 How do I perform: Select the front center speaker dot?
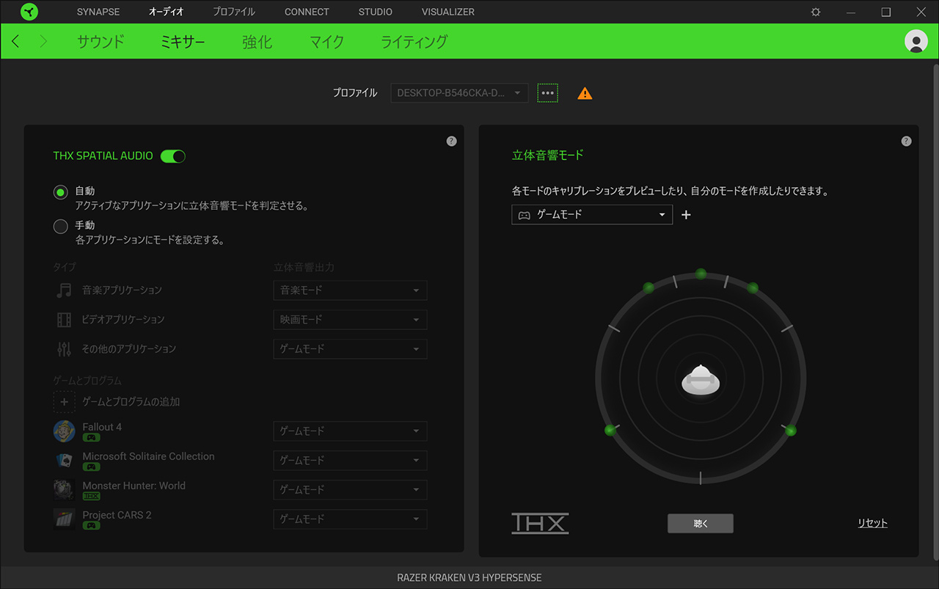click(701, 274)
